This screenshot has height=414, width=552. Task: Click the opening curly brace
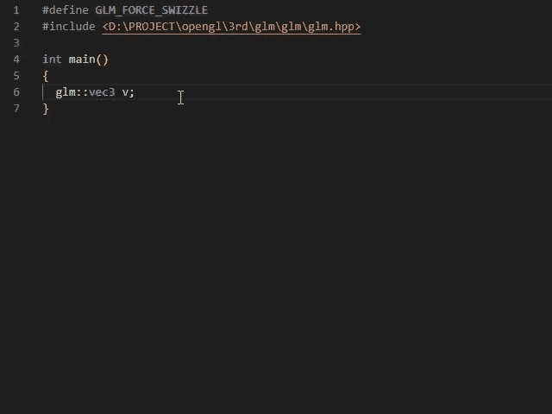click(x=46, y=76)
